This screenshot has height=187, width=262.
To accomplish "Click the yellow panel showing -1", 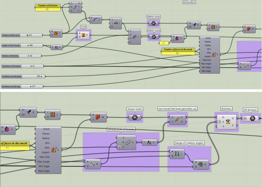I will pos(163,43).
